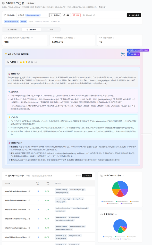Click the city.setagaya.lg.jp domain tag chip
Screen dimensions: 152x245
point(12,22)
